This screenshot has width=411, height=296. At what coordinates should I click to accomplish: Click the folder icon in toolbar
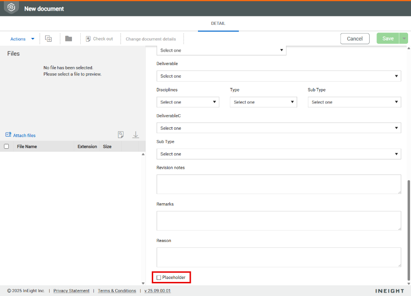coord(69,39)
